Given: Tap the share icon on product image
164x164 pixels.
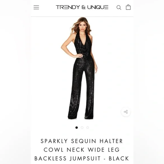Looking at the screenshot, I should (x=126, y=112).
